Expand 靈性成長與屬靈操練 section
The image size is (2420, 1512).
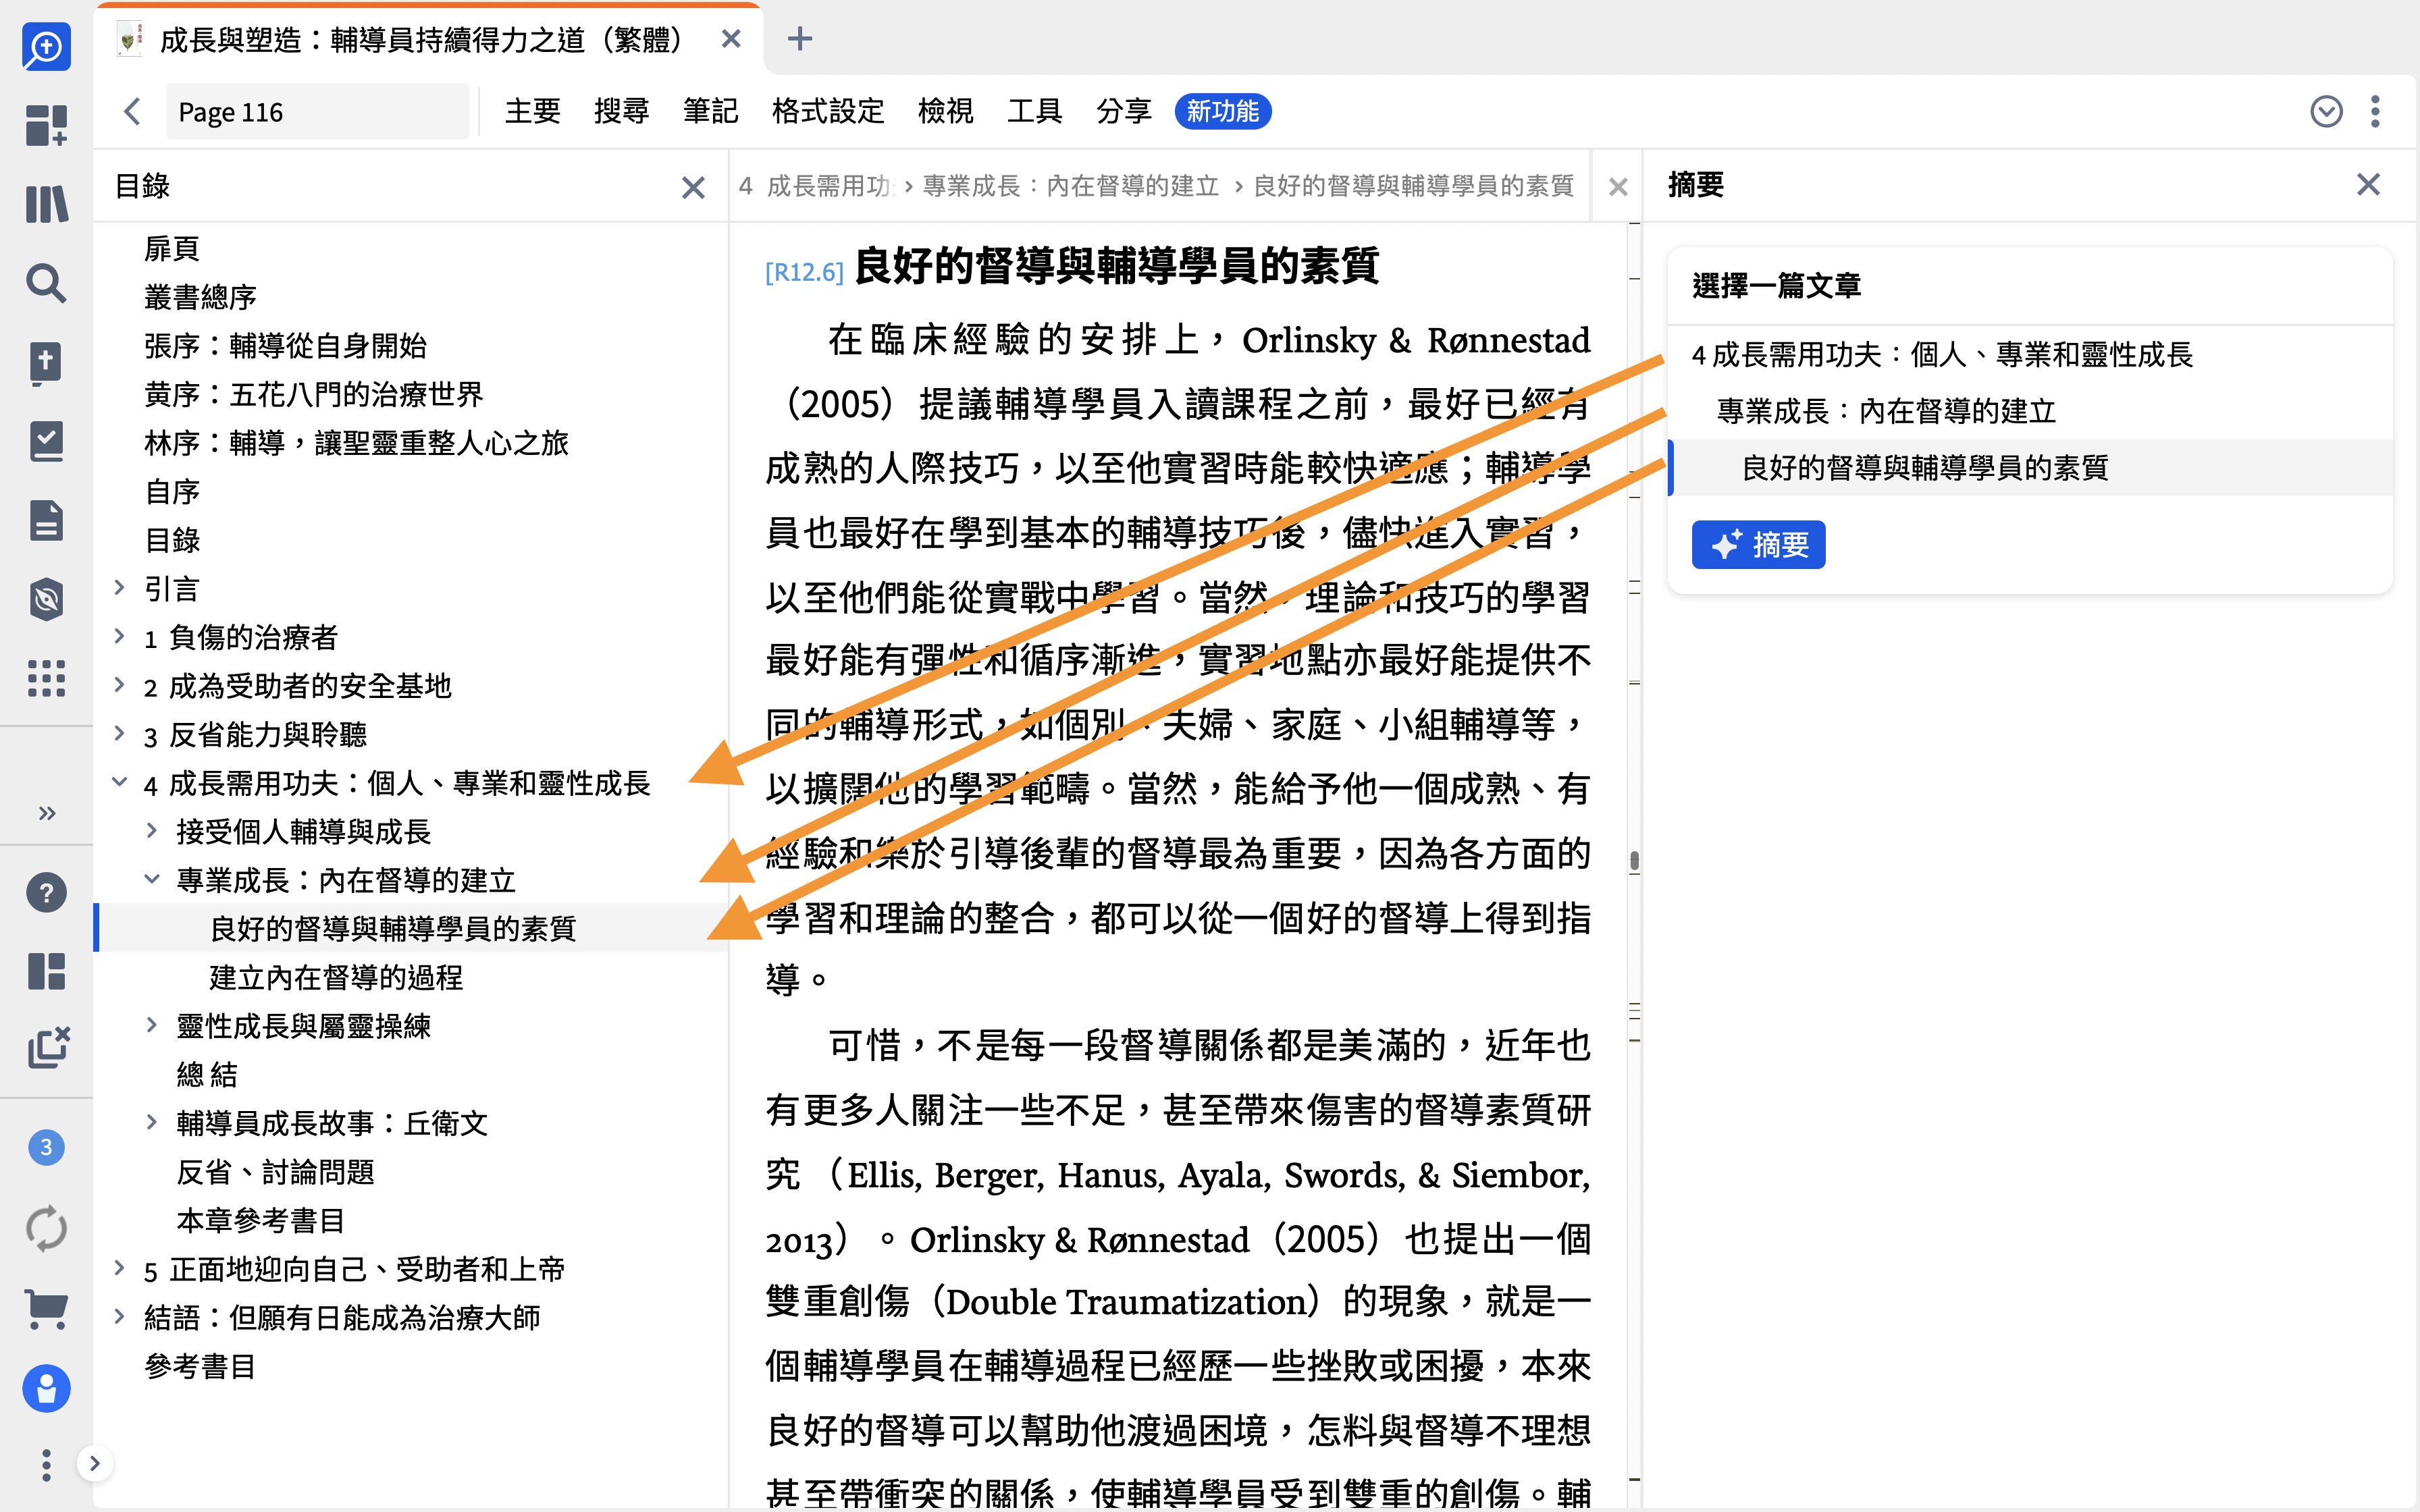[x=151, y=1025]
